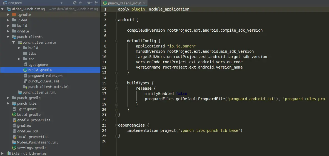Expand the punch_libs module arrow
This screenshot has width=329, height=156.
(8, 103)
